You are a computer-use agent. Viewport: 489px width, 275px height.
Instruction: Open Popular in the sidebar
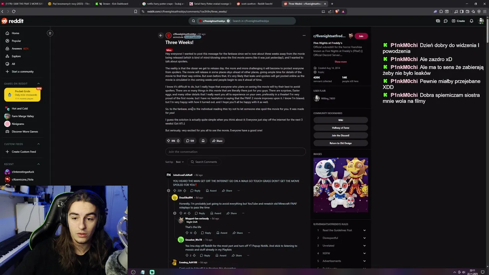16,41
